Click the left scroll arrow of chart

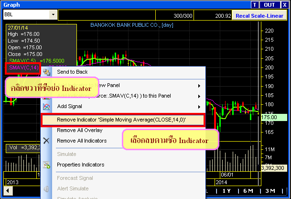8,191
